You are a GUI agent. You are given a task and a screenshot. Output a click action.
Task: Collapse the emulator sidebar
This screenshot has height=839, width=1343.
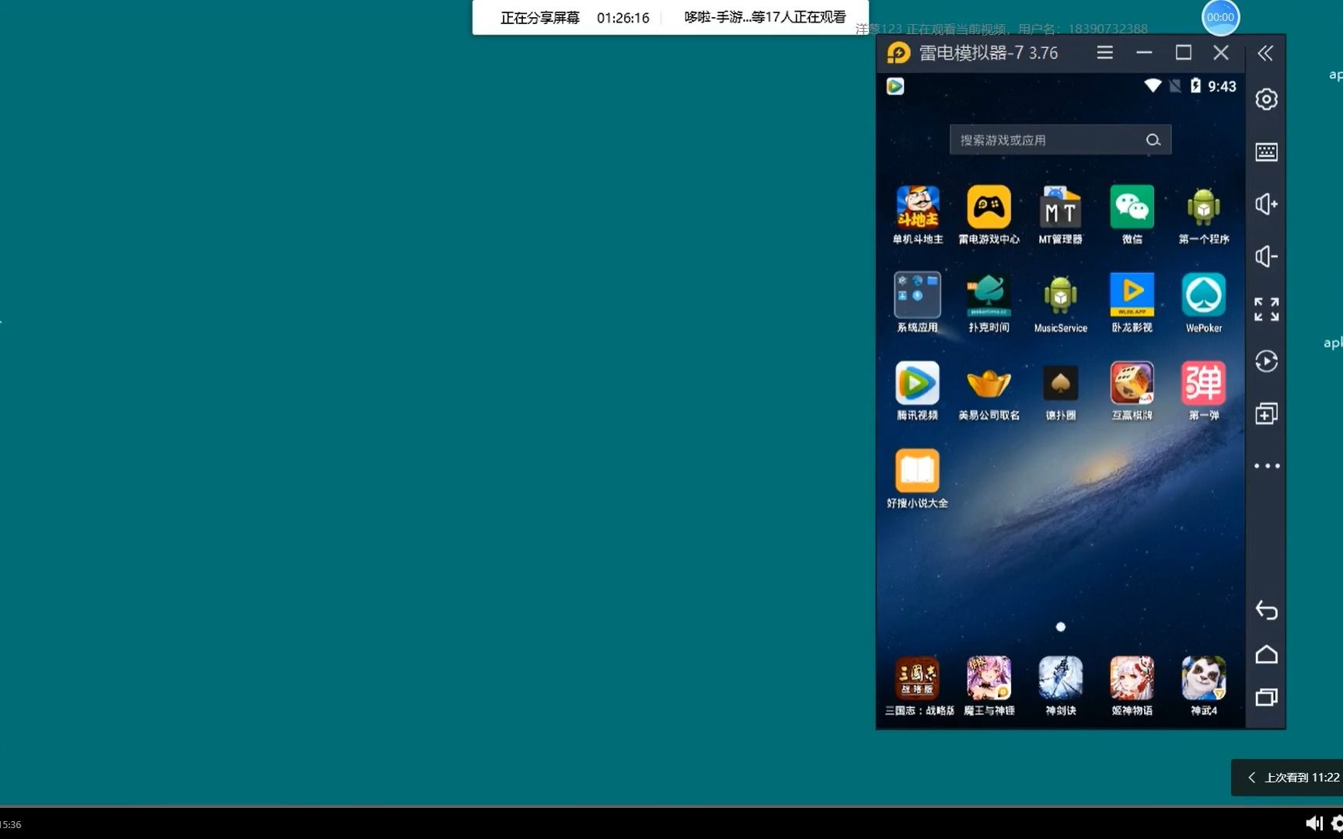pos(1265,53)
